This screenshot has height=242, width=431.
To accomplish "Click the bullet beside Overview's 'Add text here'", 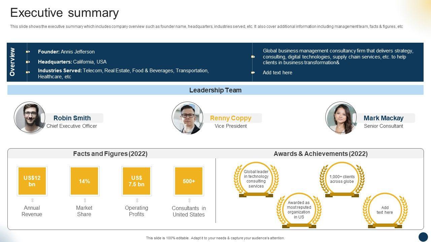I will [253, 73].
